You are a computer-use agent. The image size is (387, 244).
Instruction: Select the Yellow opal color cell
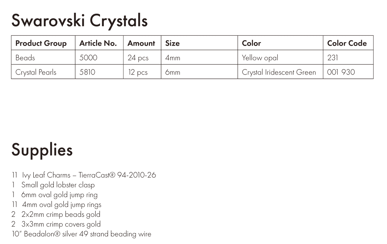click(281, 57)
